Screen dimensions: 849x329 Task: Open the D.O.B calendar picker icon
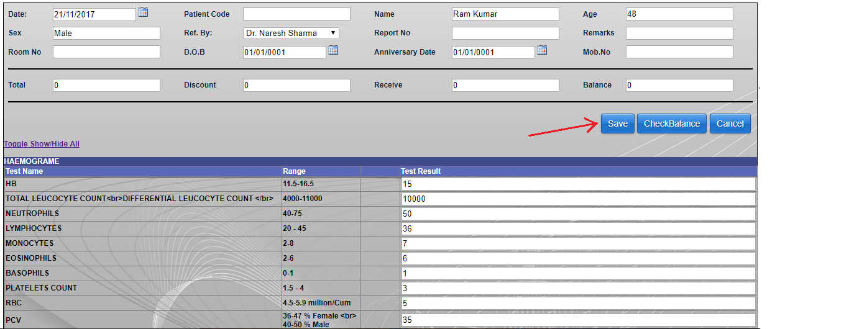coord(333,50)
